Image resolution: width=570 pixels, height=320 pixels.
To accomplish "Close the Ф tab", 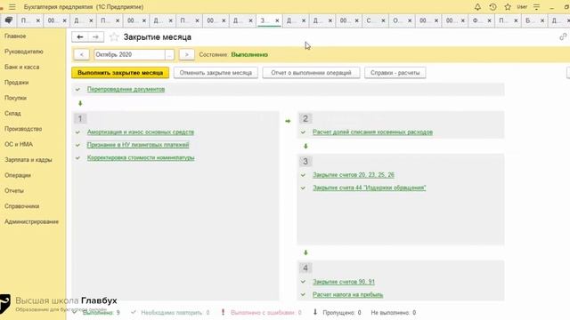I will pyautogui.click(x=489, y=21).
